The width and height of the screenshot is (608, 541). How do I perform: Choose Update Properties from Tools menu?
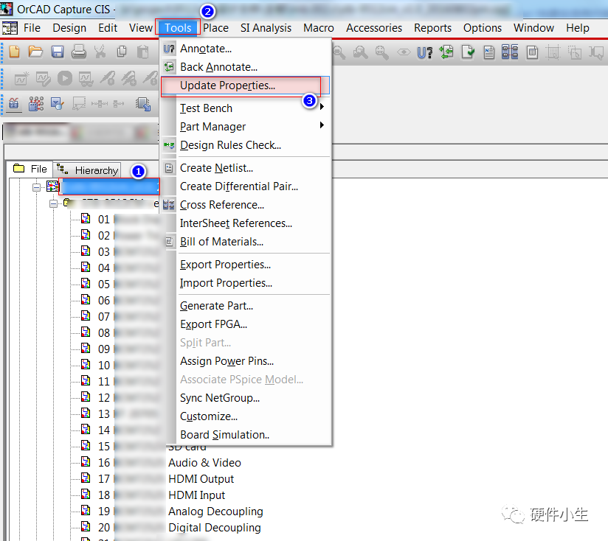coord(245,85)
